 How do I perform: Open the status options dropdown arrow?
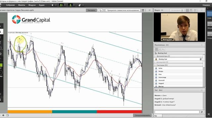coord(83,5)
